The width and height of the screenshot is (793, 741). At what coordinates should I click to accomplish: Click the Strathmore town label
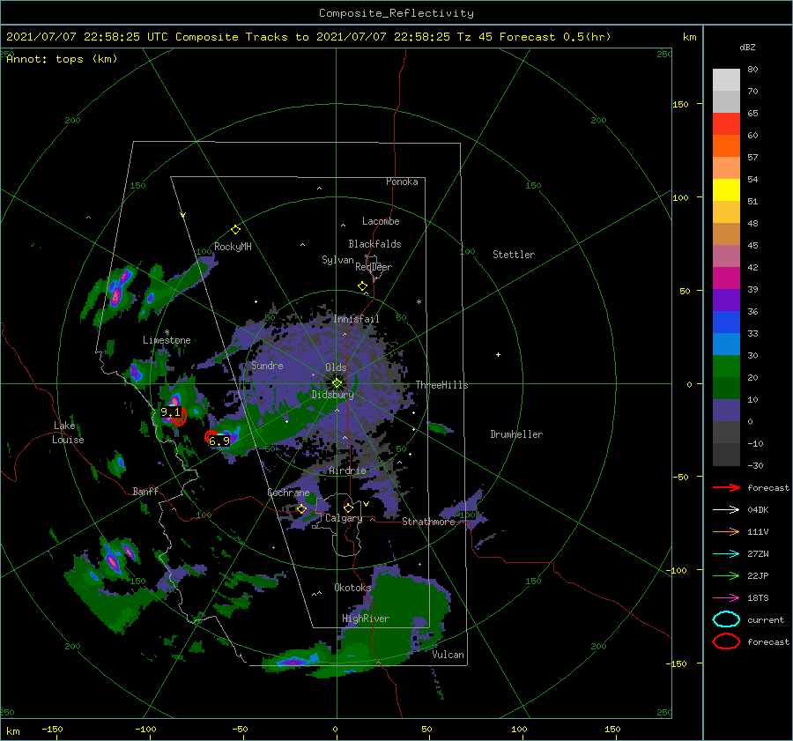coord(428,522)
